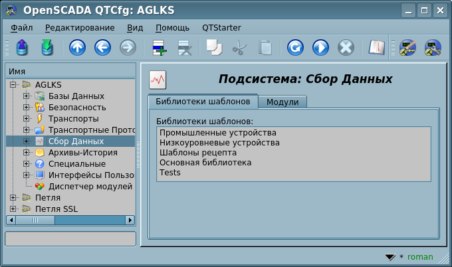452x267 pixels.
Task: Switch to the Модули tab
Action: click(x=282, y=102)
